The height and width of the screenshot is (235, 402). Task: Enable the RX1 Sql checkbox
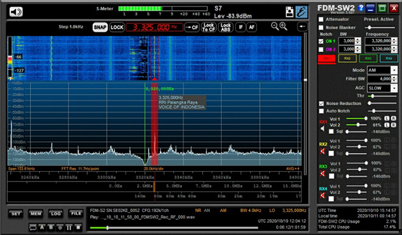(331, 132)
